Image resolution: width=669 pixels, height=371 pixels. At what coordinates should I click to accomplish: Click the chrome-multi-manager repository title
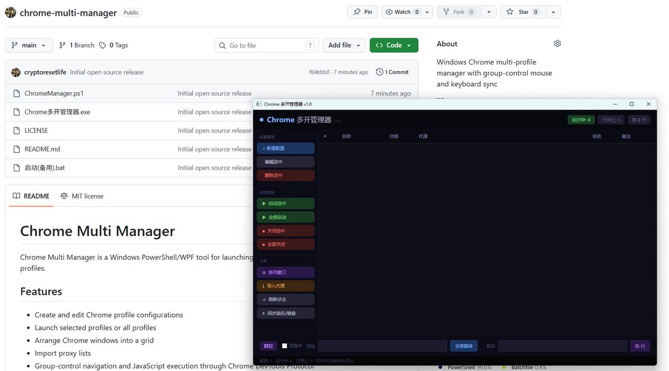[68, 13]
